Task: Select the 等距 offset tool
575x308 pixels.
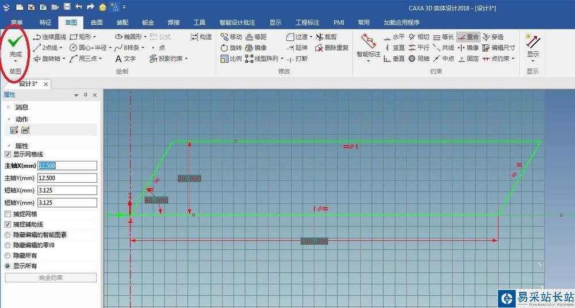Action: tap(256, 37)
